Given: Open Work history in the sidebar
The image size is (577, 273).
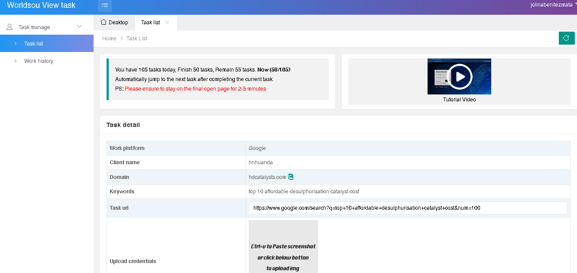Looking at the screenshot, I should coord(39,61).
